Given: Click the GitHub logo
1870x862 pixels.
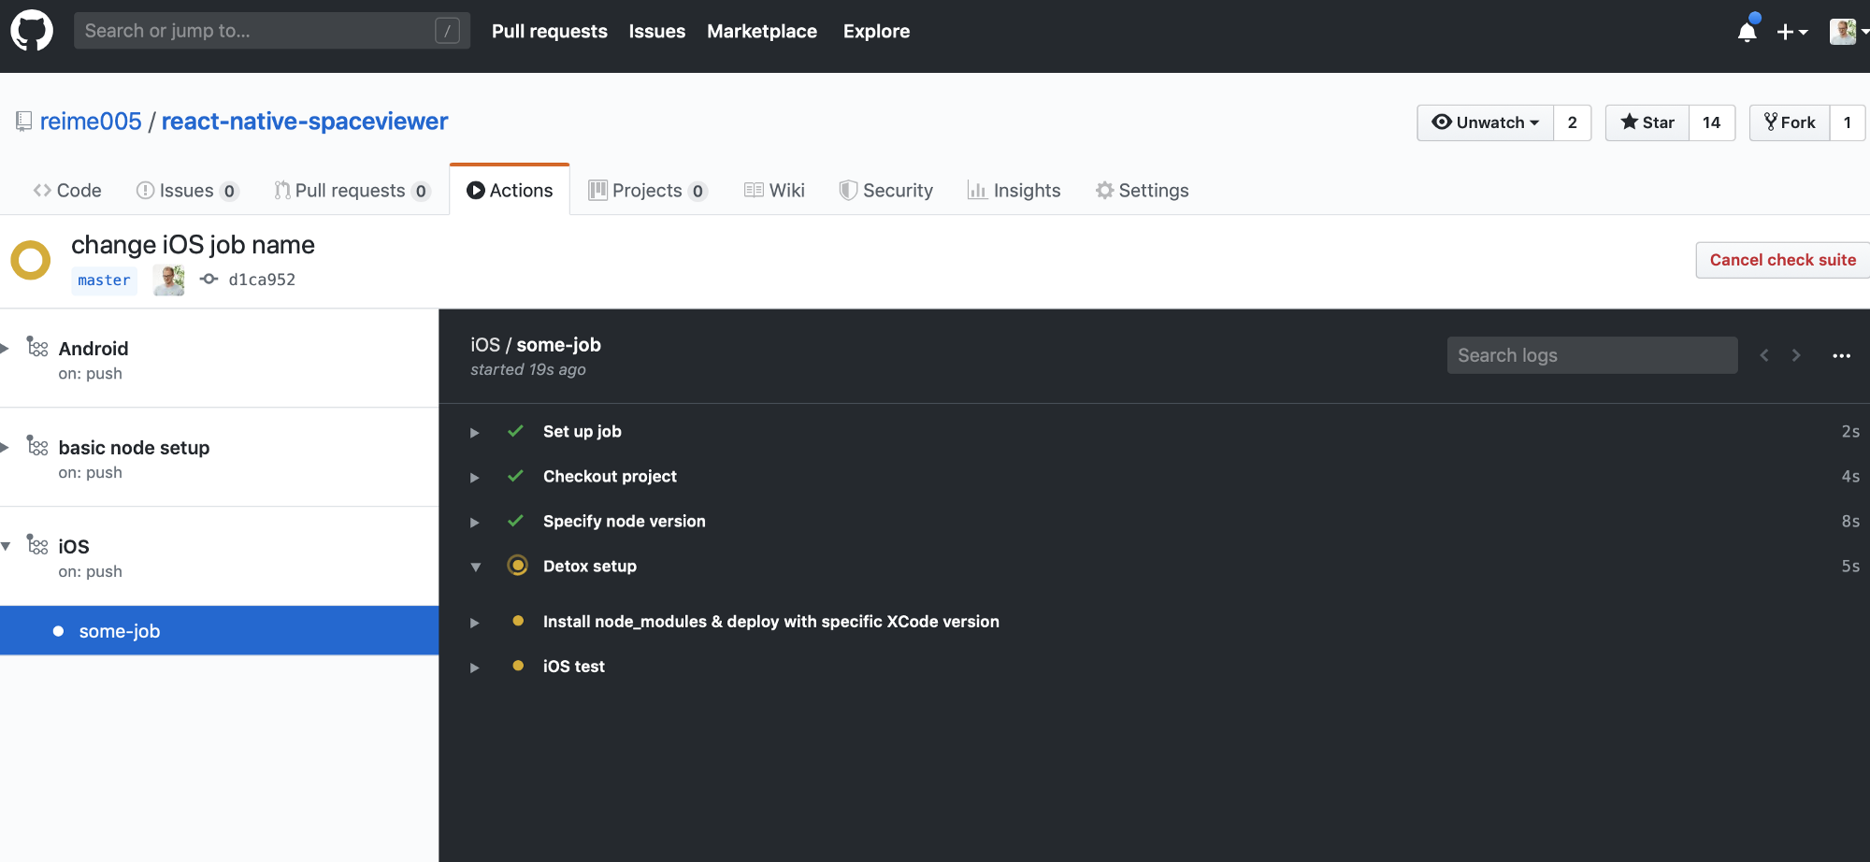Looking at the screenshot, I should click(x=32, y=29).
